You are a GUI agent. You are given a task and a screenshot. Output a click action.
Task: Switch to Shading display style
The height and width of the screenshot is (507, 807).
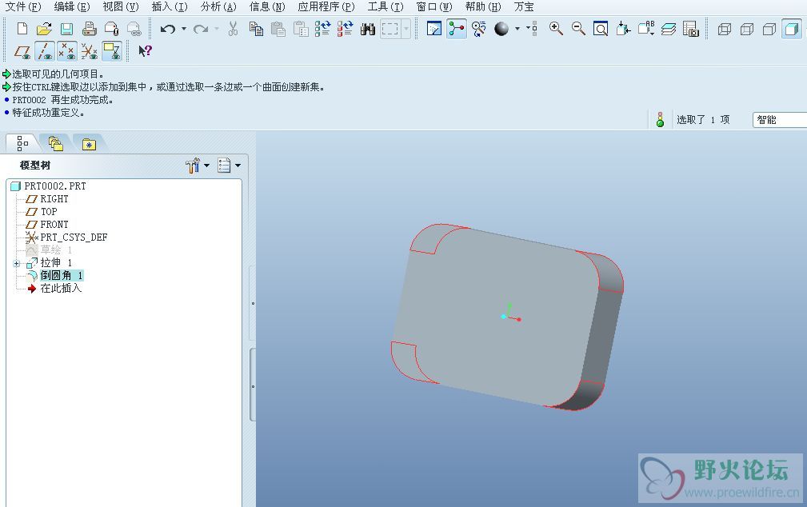[x=792, y=29]
